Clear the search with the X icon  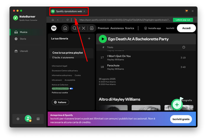83,28
